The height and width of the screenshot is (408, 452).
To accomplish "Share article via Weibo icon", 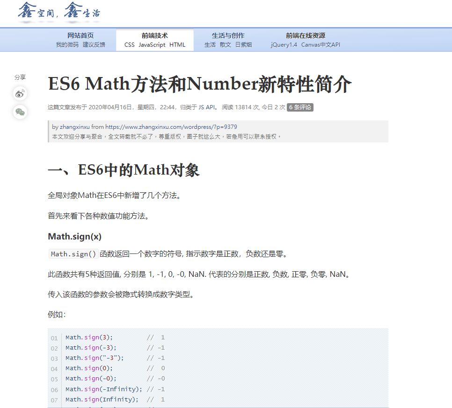I will [20, 93].
